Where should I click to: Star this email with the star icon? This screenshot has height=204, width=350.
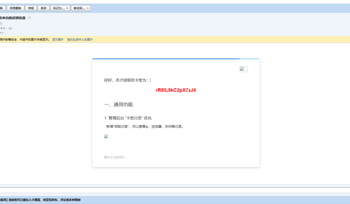(29, 18)
